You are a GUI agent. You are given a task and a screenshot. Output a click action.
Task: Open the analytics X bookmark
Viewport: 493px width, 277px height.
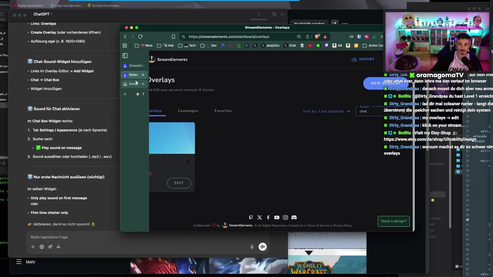pos(270,45)
